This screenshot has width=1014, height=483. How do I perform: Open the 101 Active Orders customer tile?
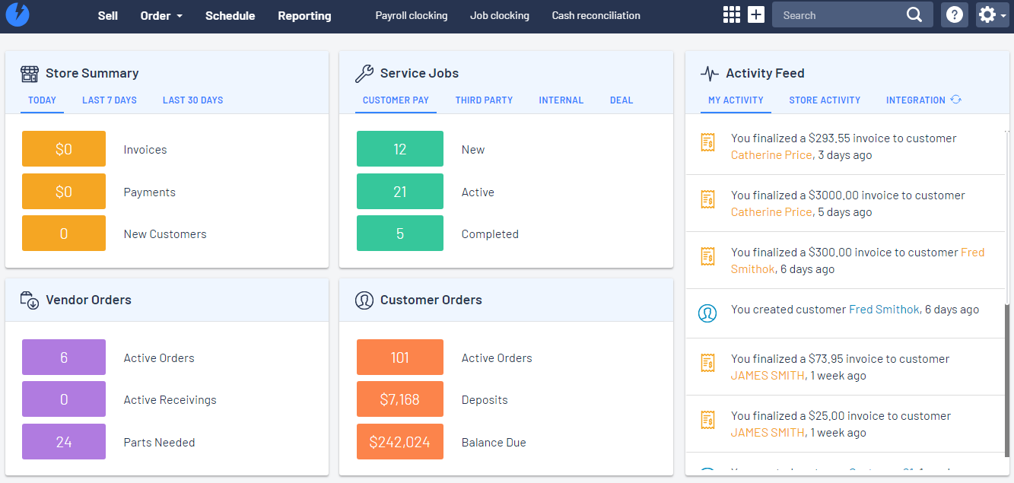tap(400, 357)
